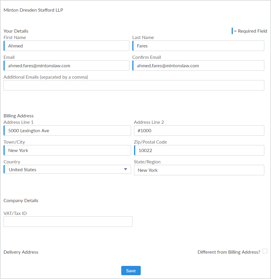Focus the VAT/Tax ID field

tap(68, 222)
